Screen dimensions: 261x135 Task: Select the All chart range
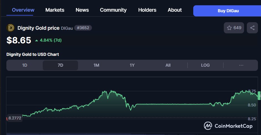(168, 65)
